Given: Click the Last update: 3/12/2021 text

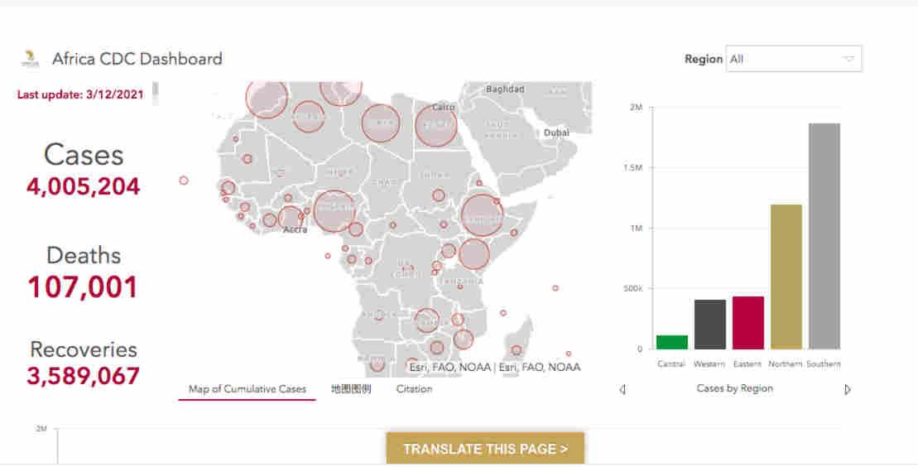Looking at the screenshot, I should [80, 94].
